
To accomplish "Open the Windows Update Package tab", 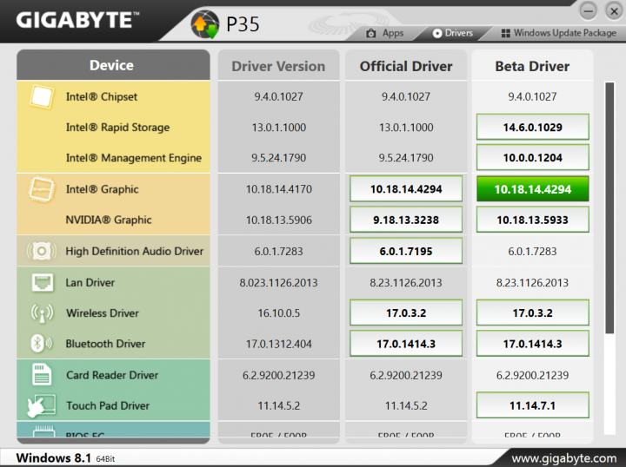I will pos(547,33).
